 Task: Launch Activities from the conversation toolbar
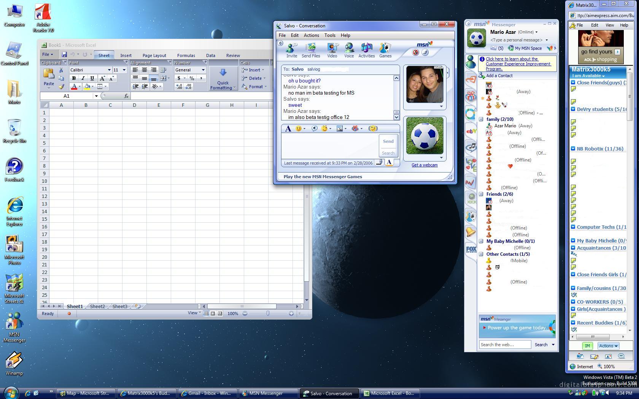(366, 50)
